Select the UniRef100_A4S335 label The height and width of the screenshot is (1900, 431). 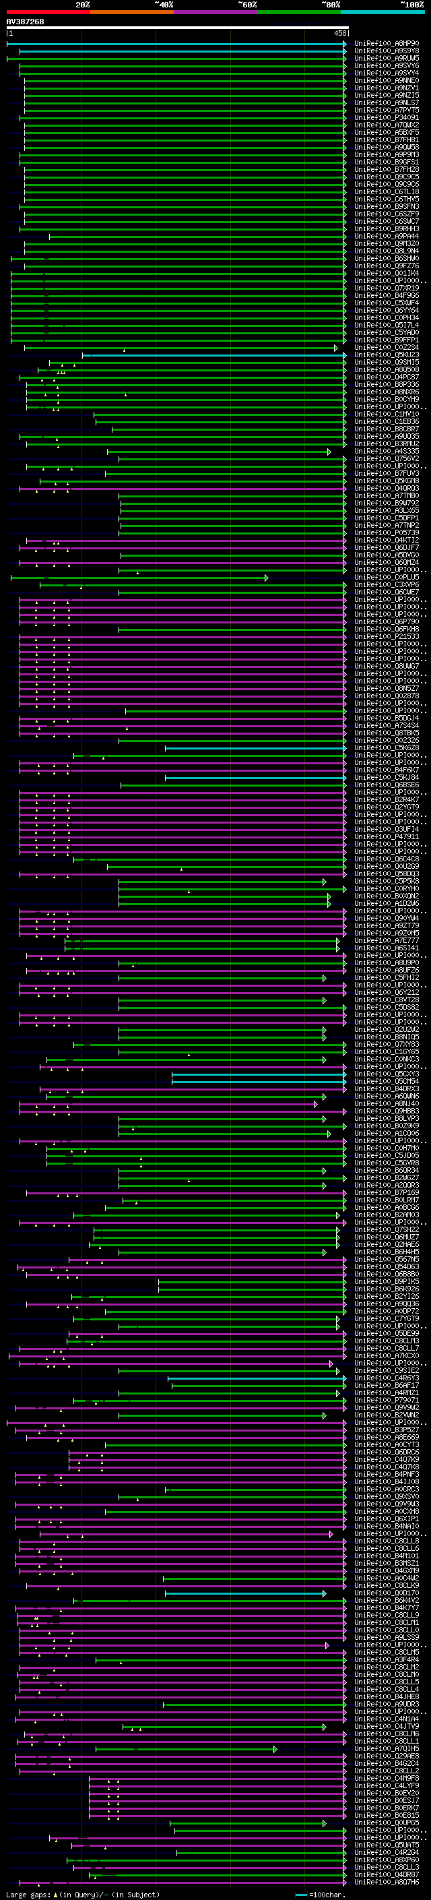click(x=386, y=452)
